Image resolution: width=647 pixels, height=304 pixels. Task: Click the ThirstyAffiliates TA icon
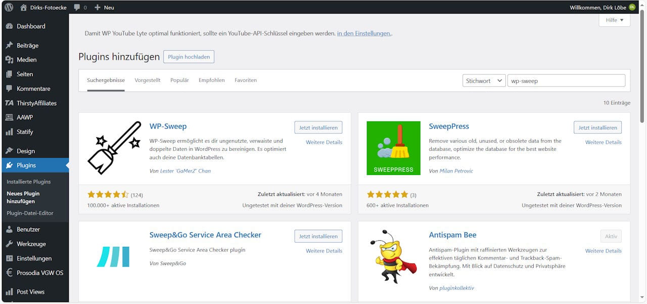(9, 103)
